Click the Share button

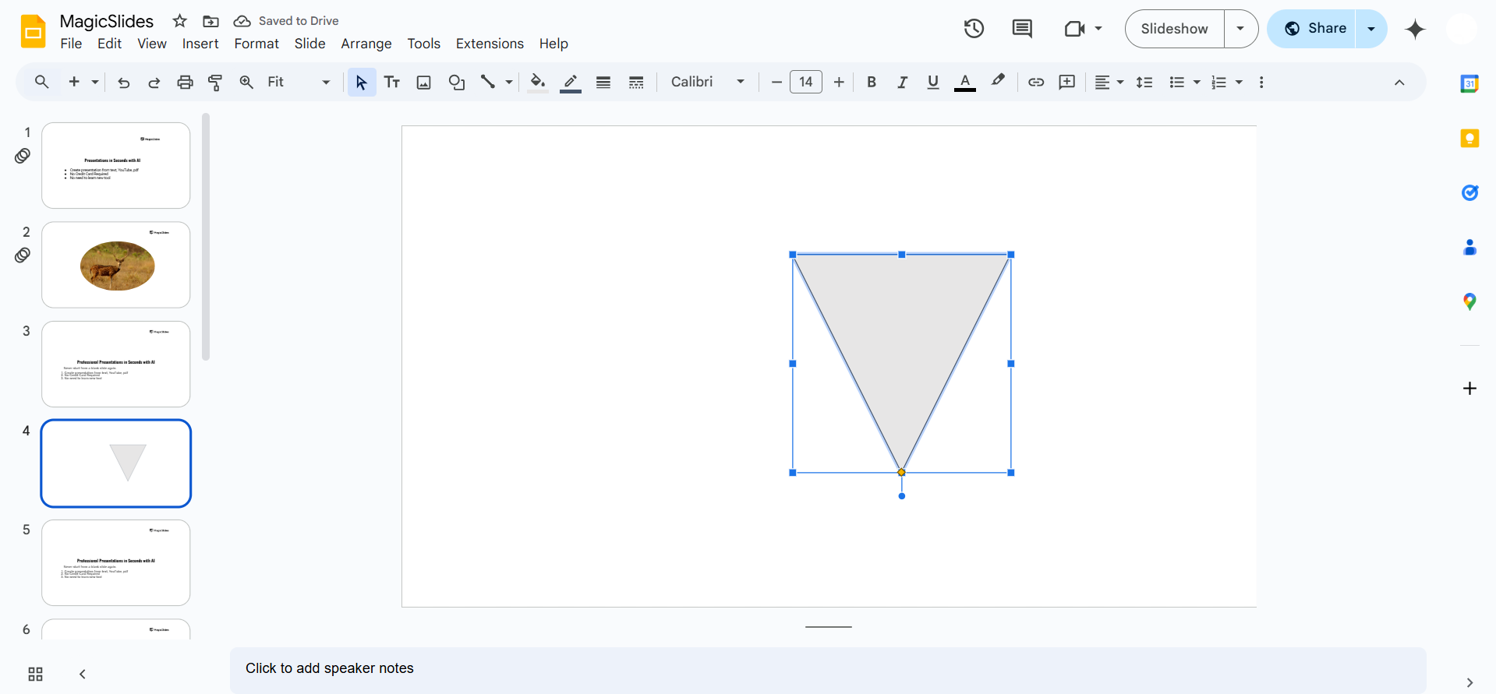1316,29
